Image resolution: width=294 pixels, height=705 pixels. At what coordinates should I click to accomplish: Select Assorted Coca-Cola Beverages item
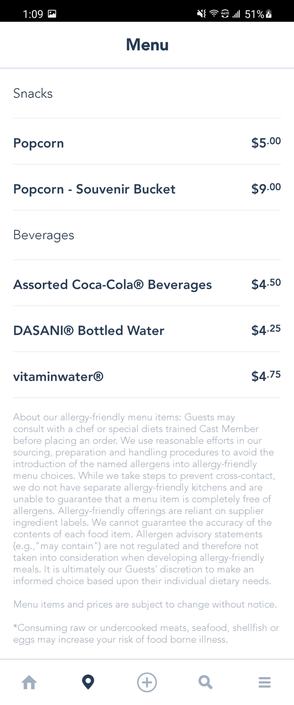(112, 285)
